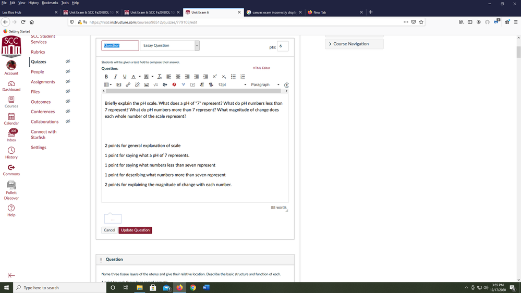Open the Essay Question type dropdown
Image resolution: width=521 pixels, height=293 pixels.
pyautogui.click(x=170, y=45)
